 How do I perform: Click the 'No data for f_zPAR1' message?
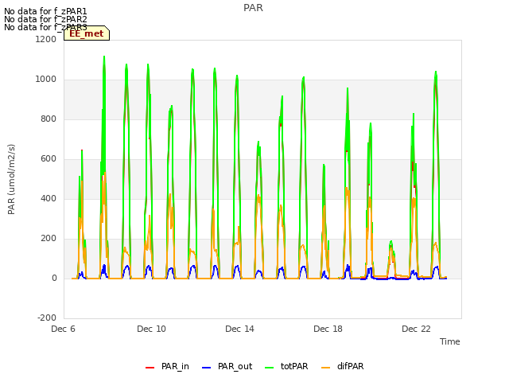(45, 11)
